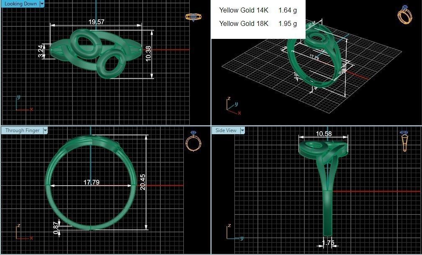Select the 17.79 inner diameter dimension in Through Finger
422x255 pixels.
click(x=91, y=182)
